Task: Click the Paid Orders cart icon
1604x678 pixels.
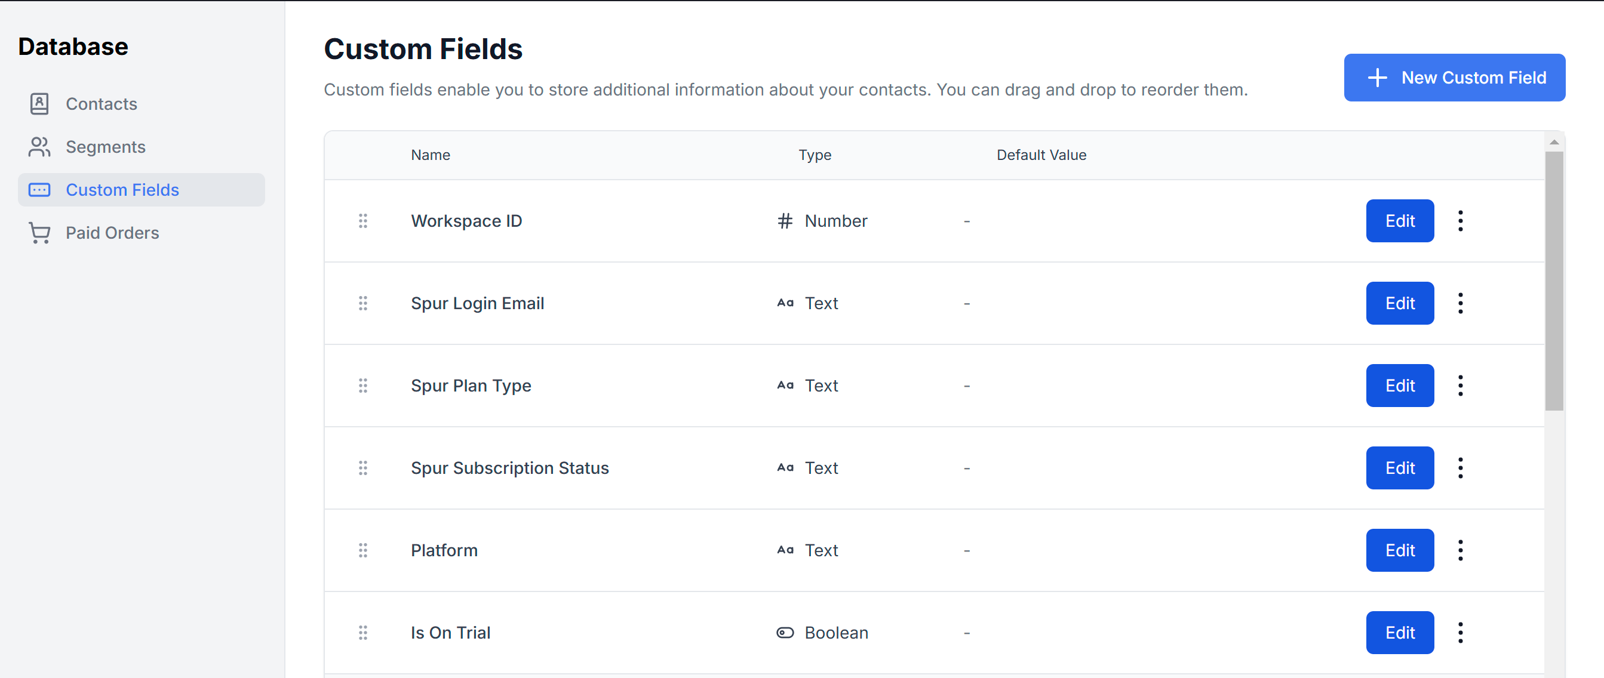Action: (x=39, y=233)
